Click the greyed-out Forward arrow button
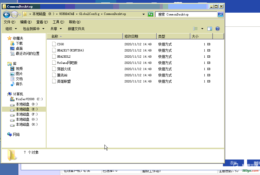The width and height of the screenshot is (260, 175). click(14, 15)
